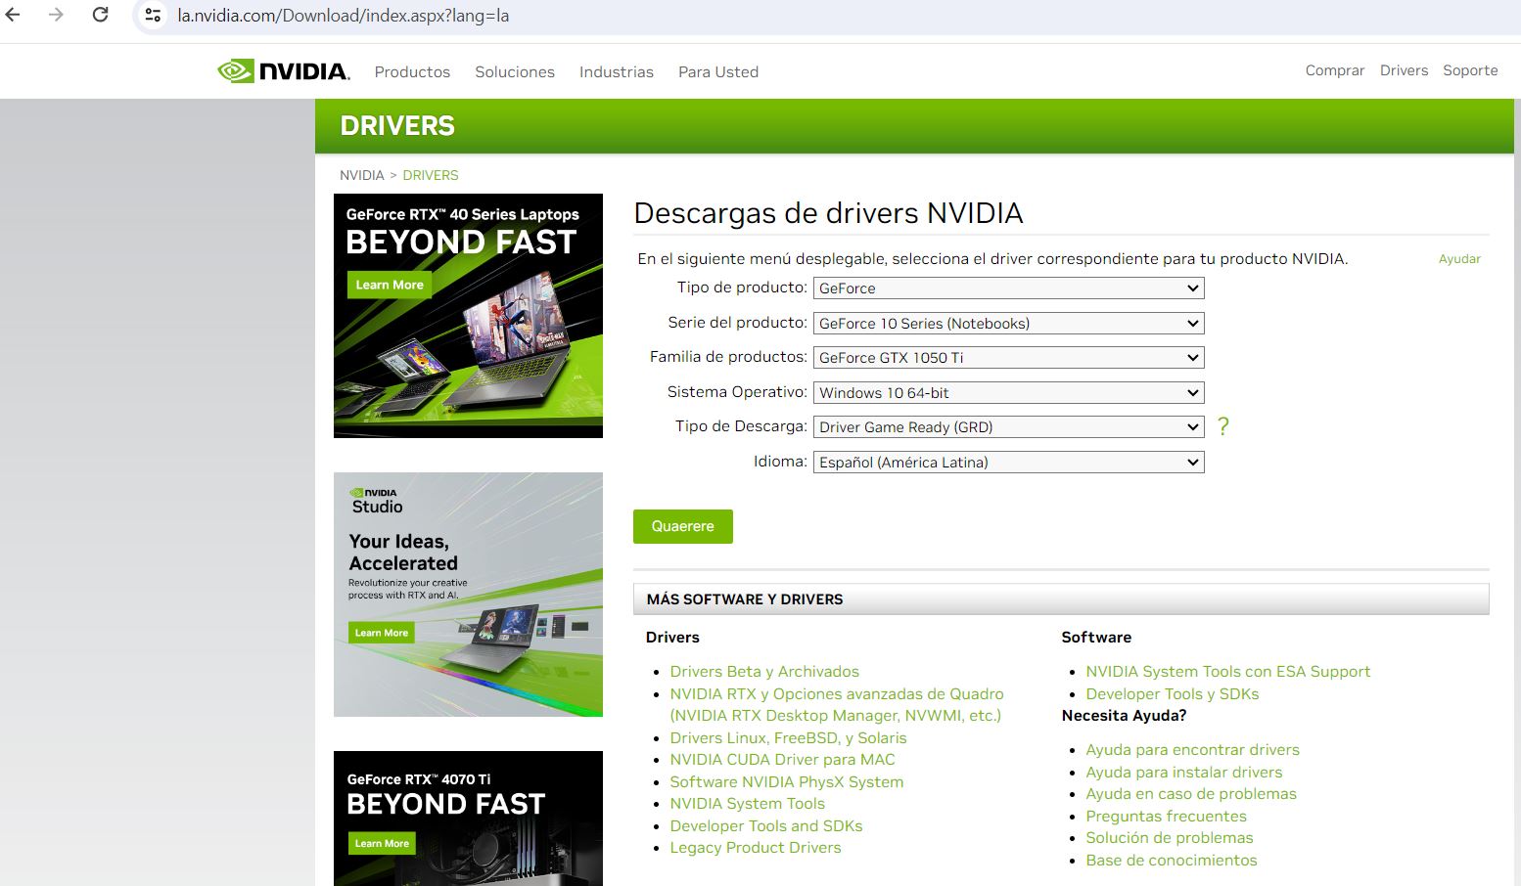This screenshot has width=1521, height=886.
Task: Click Learn More on RTX 40 Laptops banner
Action: tap(390, 285)
